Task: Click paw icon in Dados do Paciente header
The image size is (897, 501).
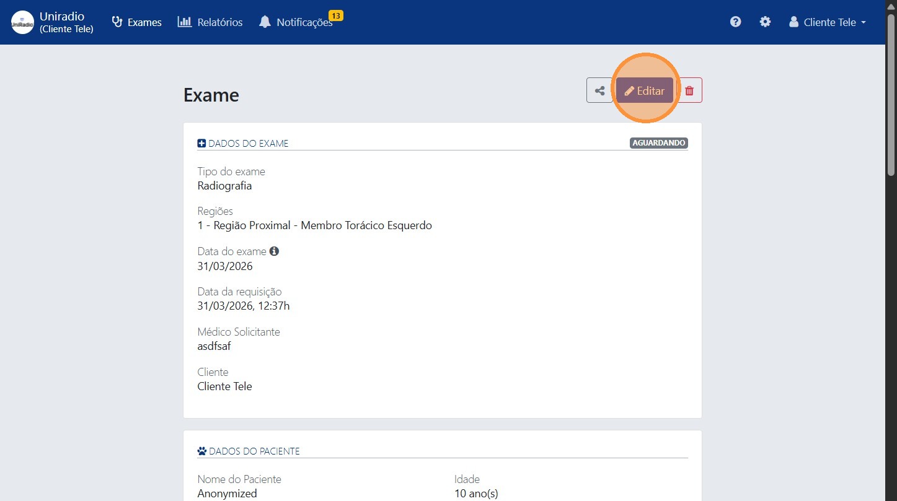Action: [x=202, y=451]
